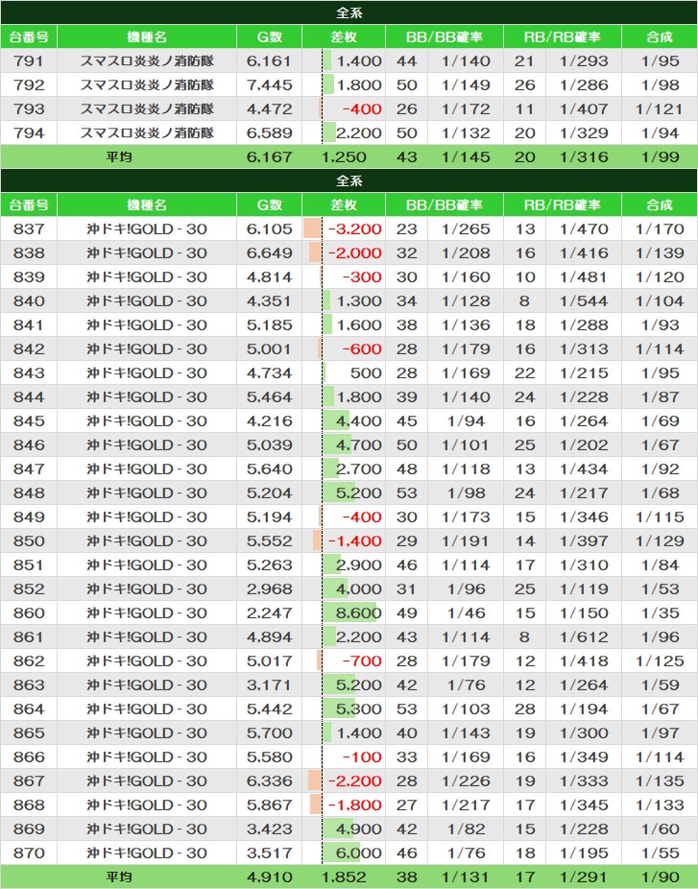Click 沖ドキ!GOLD-30 name in row 852
Image resolution: width=698 pixels, height=889 pixels.
click(147, 589)
